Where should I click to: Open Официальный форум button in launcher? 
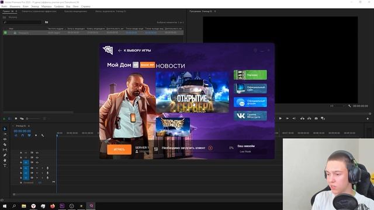pos(250,102)
